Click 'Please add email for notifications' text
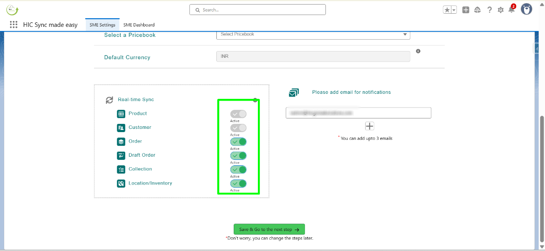Image resolution: width=545 pixels, height=251 pixels. tap(351, 92)
